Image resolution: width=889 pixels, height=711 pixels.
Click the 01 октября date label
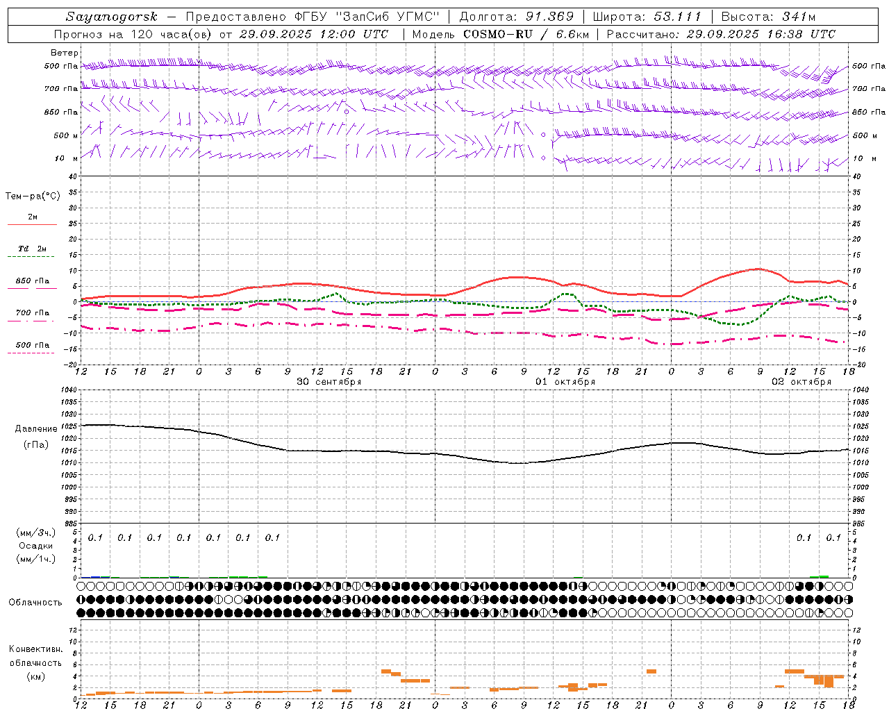point(565,382)
